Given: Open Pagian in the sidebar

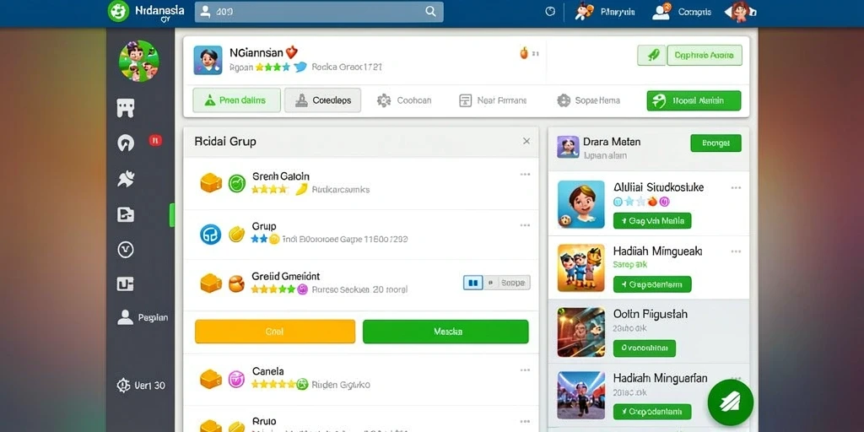Looking at the screenshot, I should (x=143, y=317).
